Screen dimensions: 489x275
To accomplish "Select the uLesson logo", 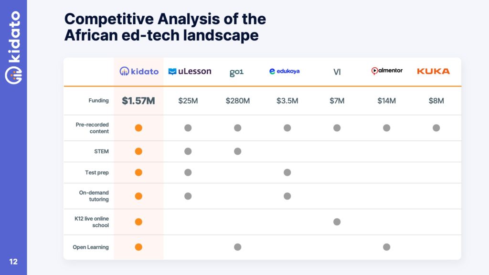I will (x=190, y=72).
